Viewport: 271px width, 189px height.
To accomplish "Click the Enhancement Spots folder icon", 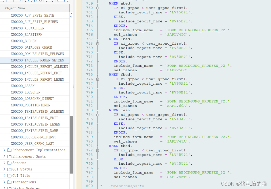I will click(x=9, y=156).
